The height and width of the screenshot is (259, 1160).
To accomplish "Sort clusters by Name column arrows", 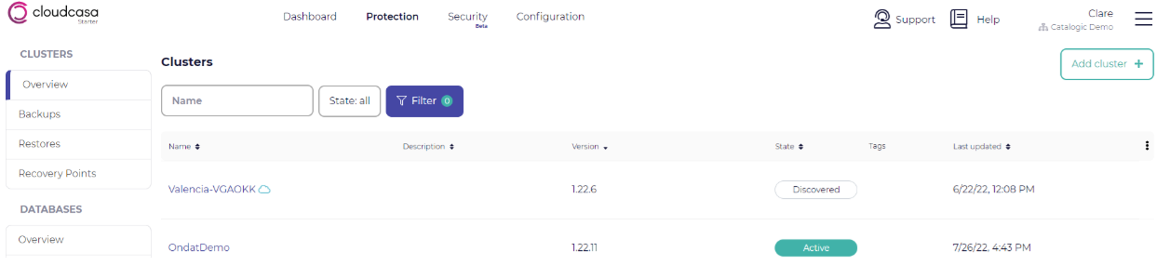I will click(x=197, y=147).
